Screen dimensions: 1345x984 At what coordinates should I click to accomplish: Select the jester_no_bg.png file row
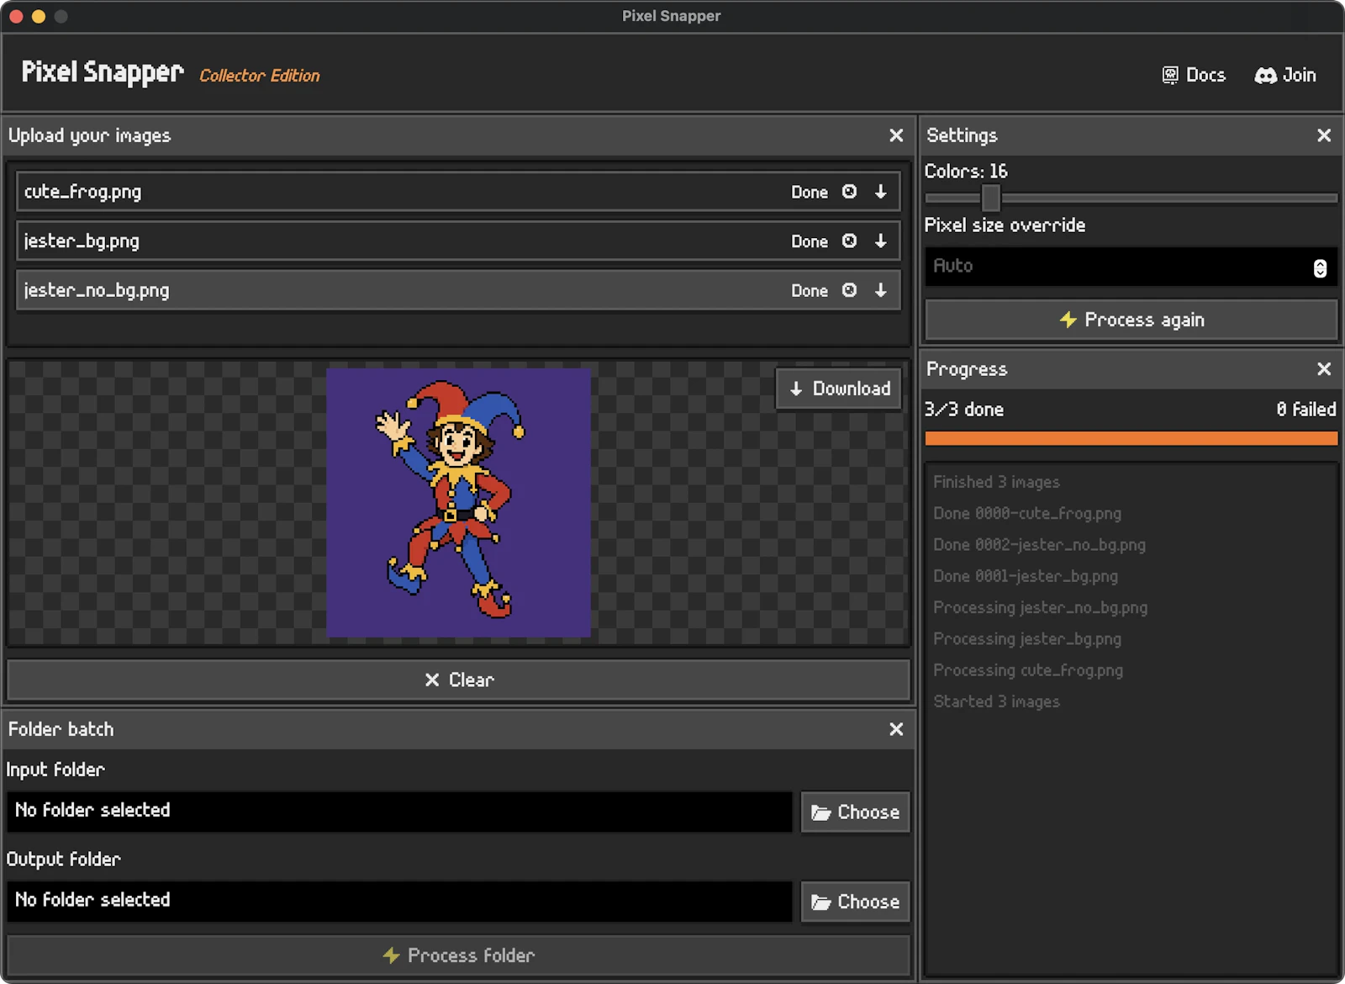pos(458,290)
